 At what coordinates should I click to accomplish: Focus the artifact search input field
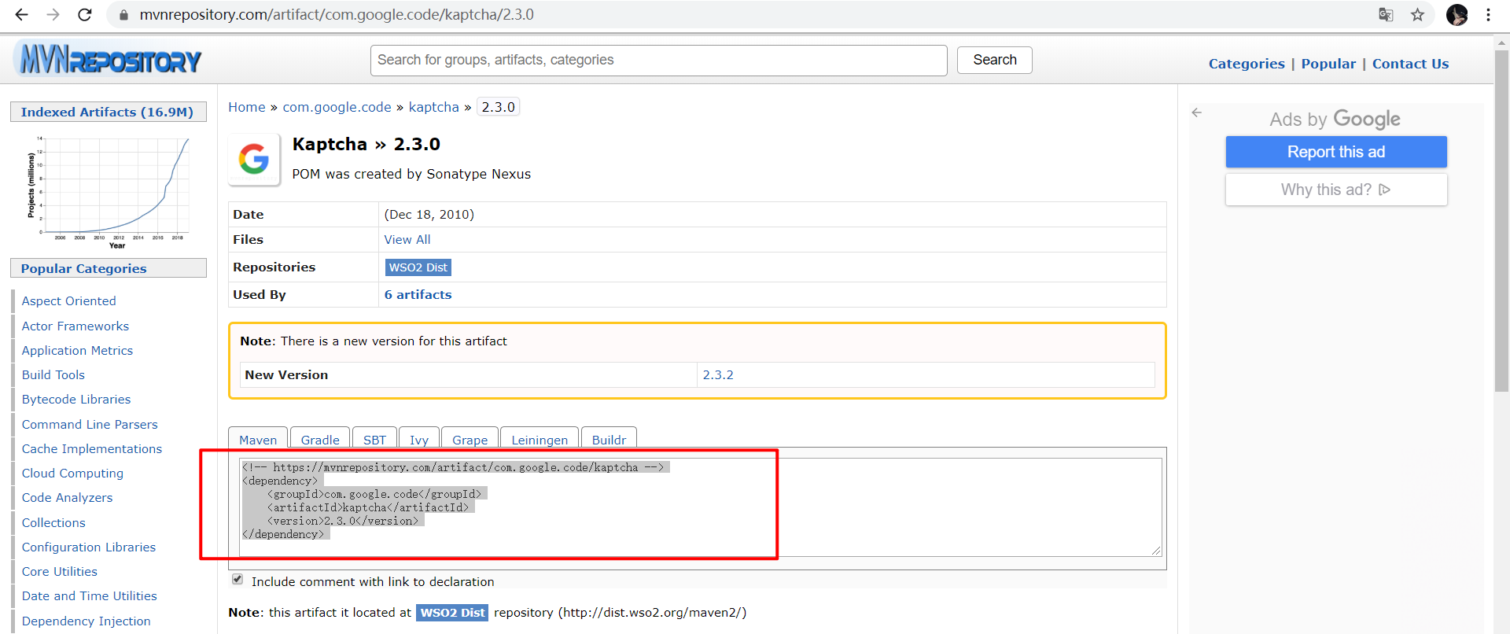(658, 60)
